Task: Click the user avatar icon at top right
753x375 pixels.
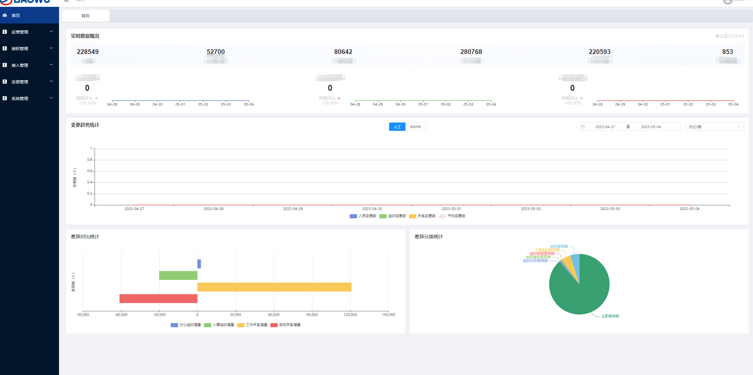Action: pyautogui.click(x=727, y=1)
